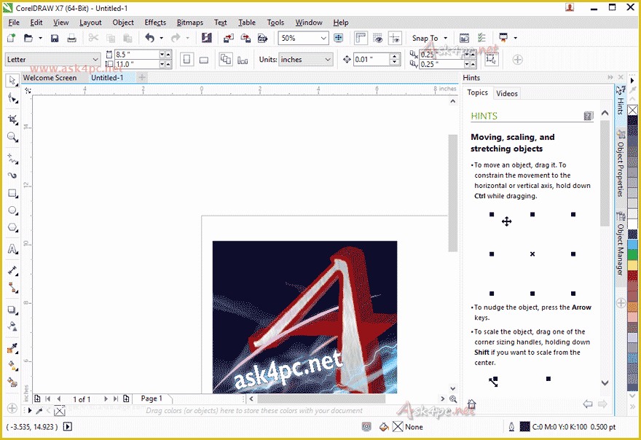
Task: Select the Rectangle tool
Action: (x=12, y=194)
